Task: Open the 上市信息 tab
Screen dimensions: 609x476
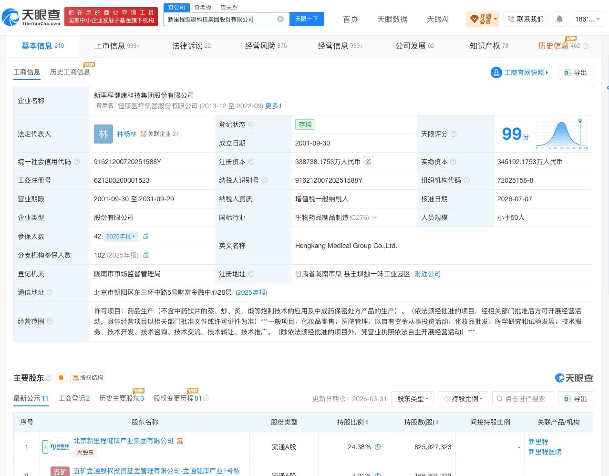Action: pos(117,46)
